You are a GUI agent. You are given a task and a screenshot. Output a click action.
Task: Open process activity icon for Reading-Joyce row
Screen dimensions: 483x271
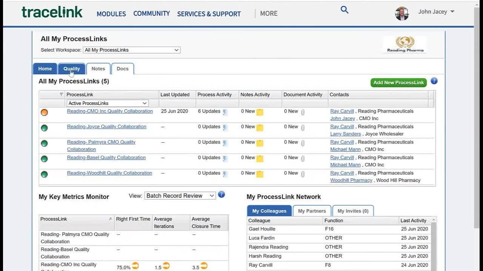[x=225, y=128]
